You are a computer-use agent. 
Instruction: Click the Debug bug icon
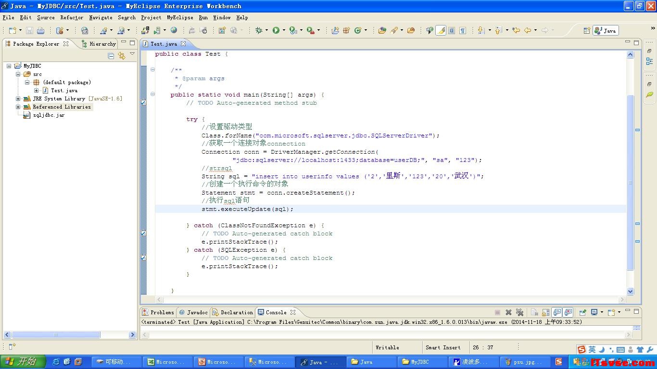point(259,30)
